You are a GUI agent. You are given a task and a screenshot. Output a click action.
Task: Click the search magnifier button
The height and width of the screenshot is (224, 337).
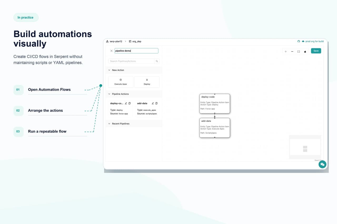157,61
